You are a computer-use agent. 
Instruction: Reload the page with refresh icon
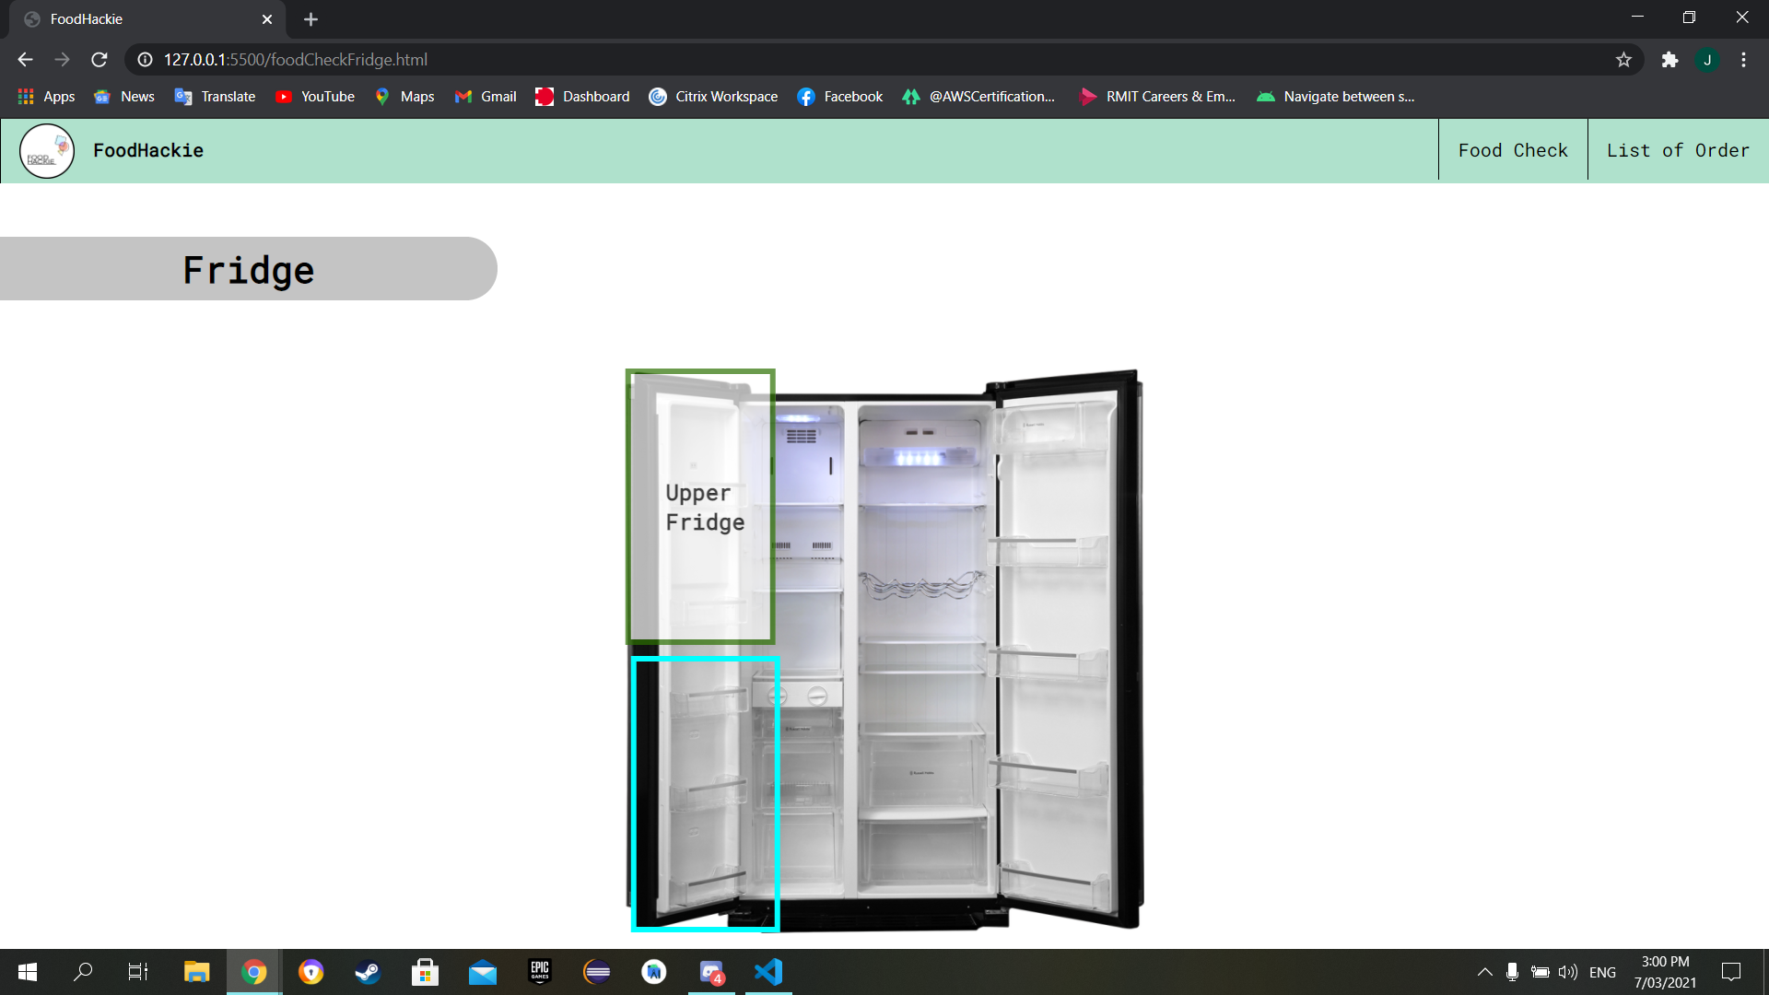[x=100, y=60]
